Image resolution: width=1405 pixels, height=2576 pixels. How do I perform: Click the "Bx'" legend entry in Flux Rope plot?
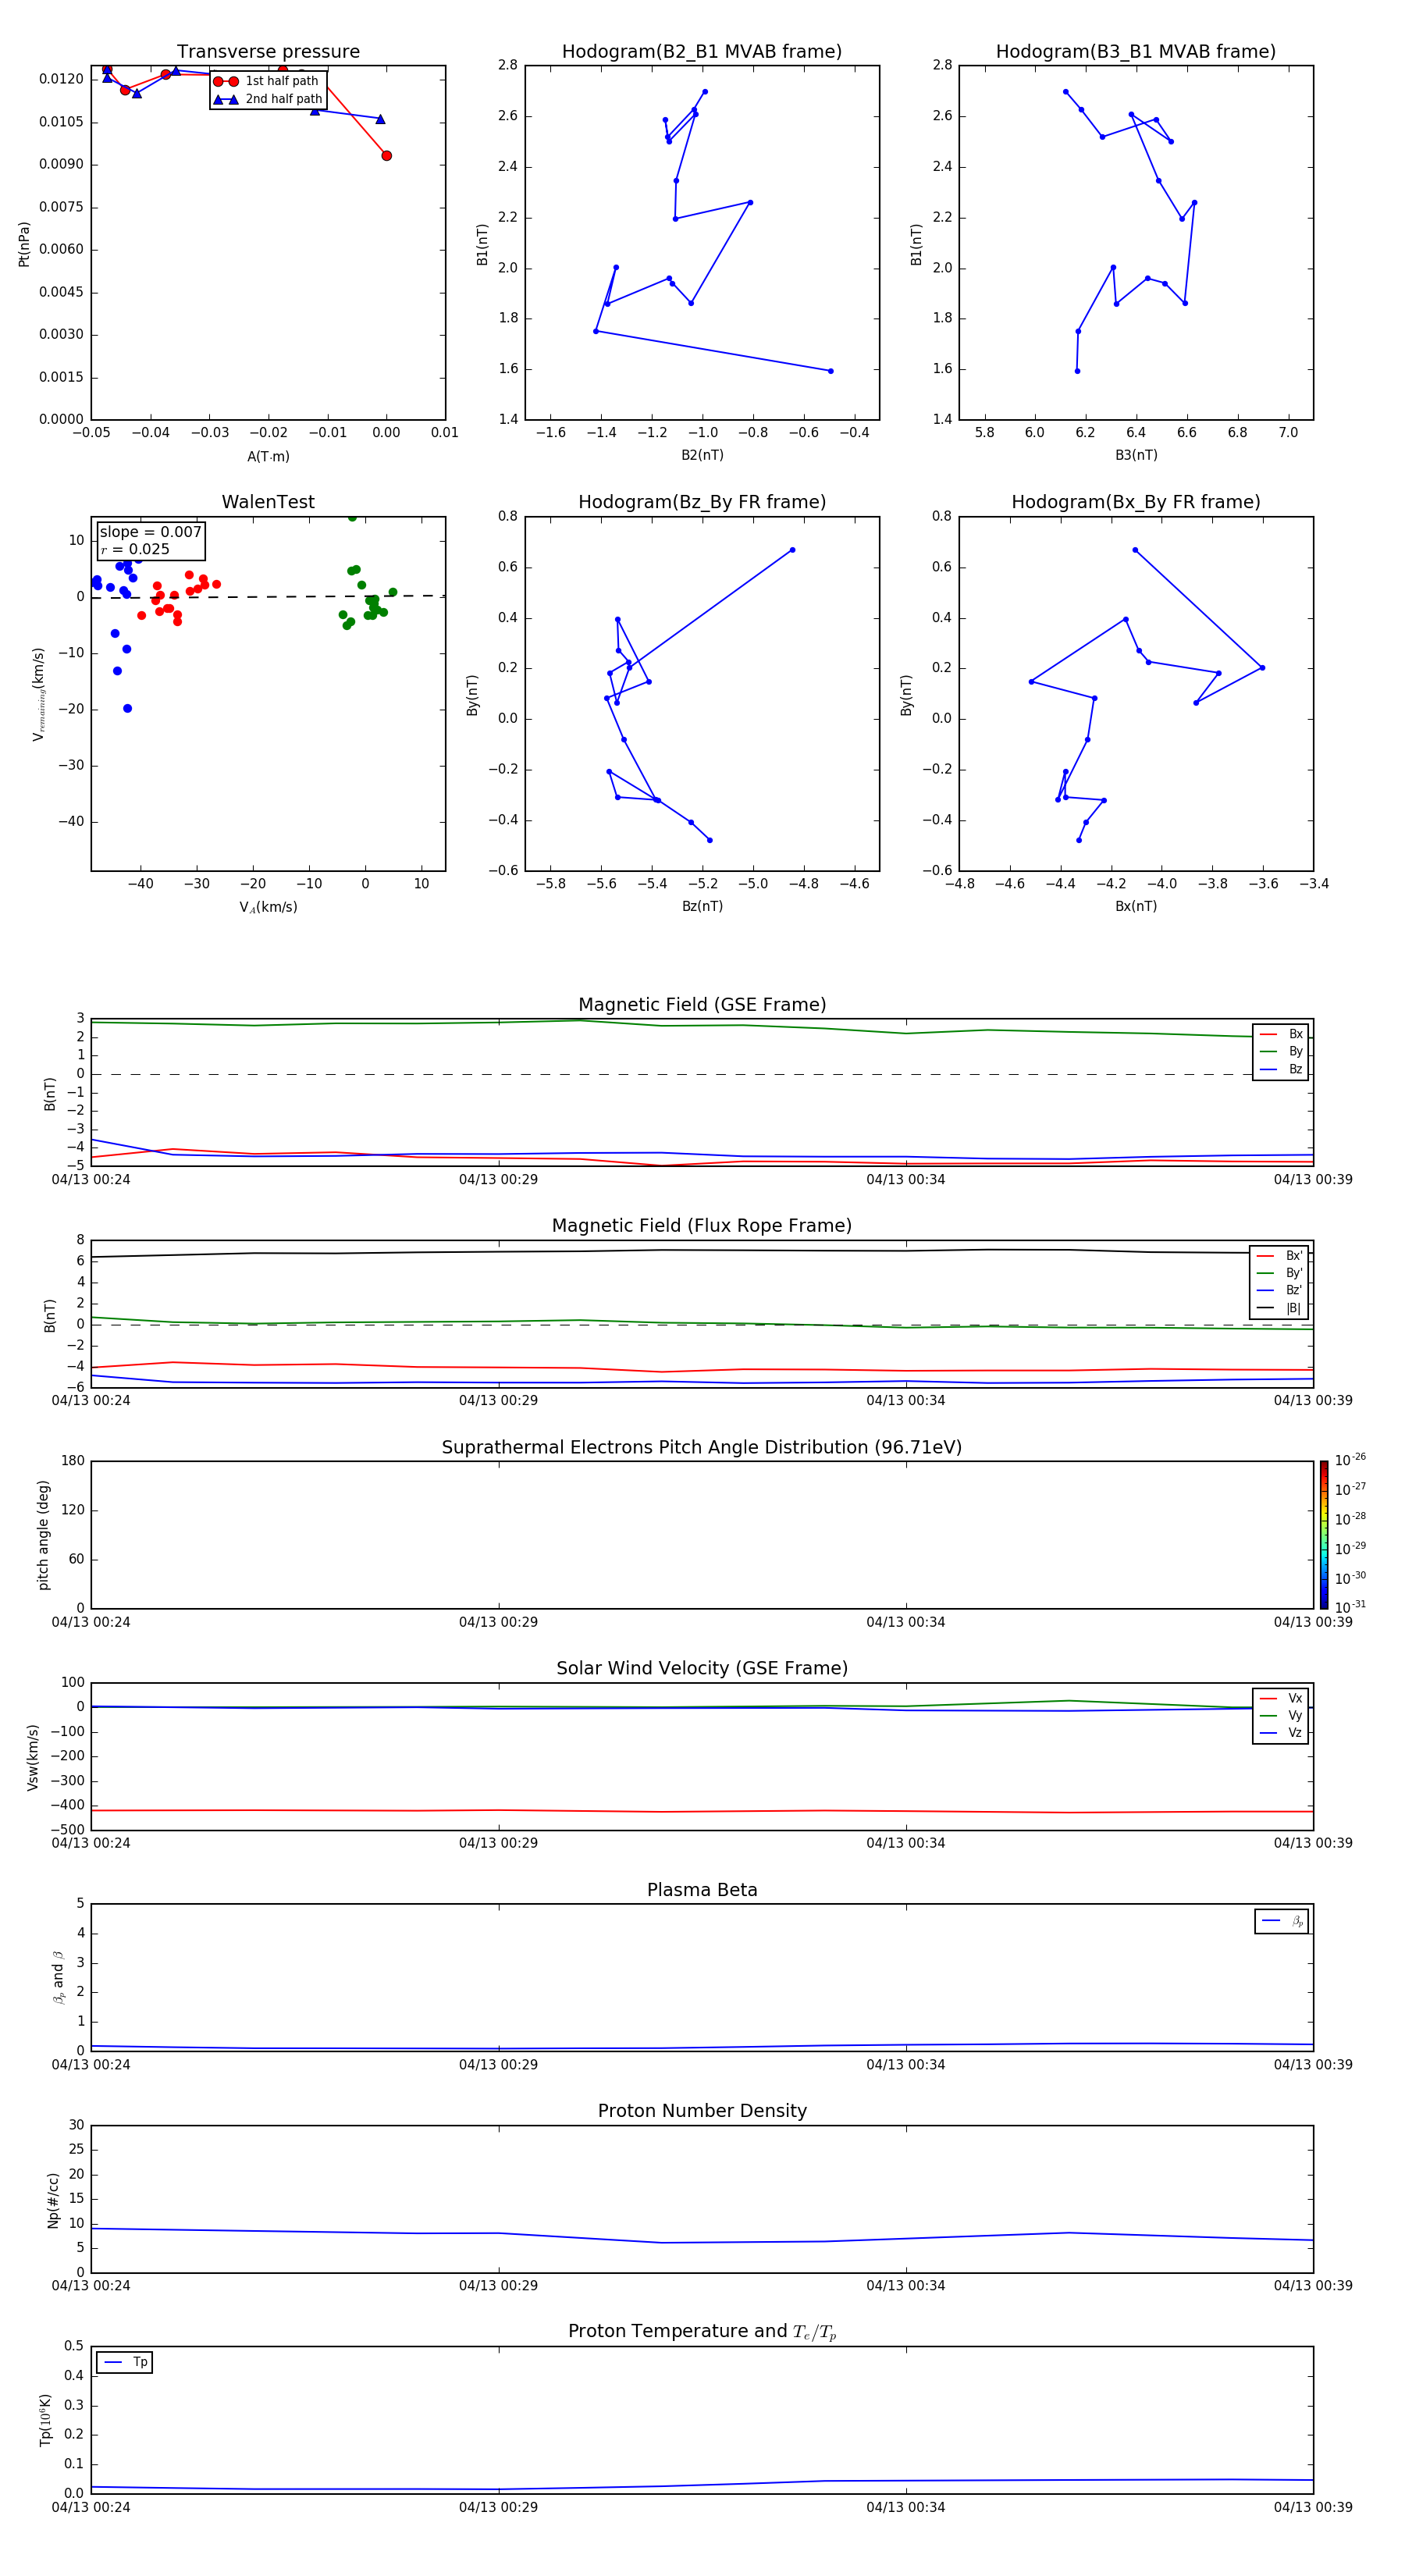(x=1279, y=1256)
